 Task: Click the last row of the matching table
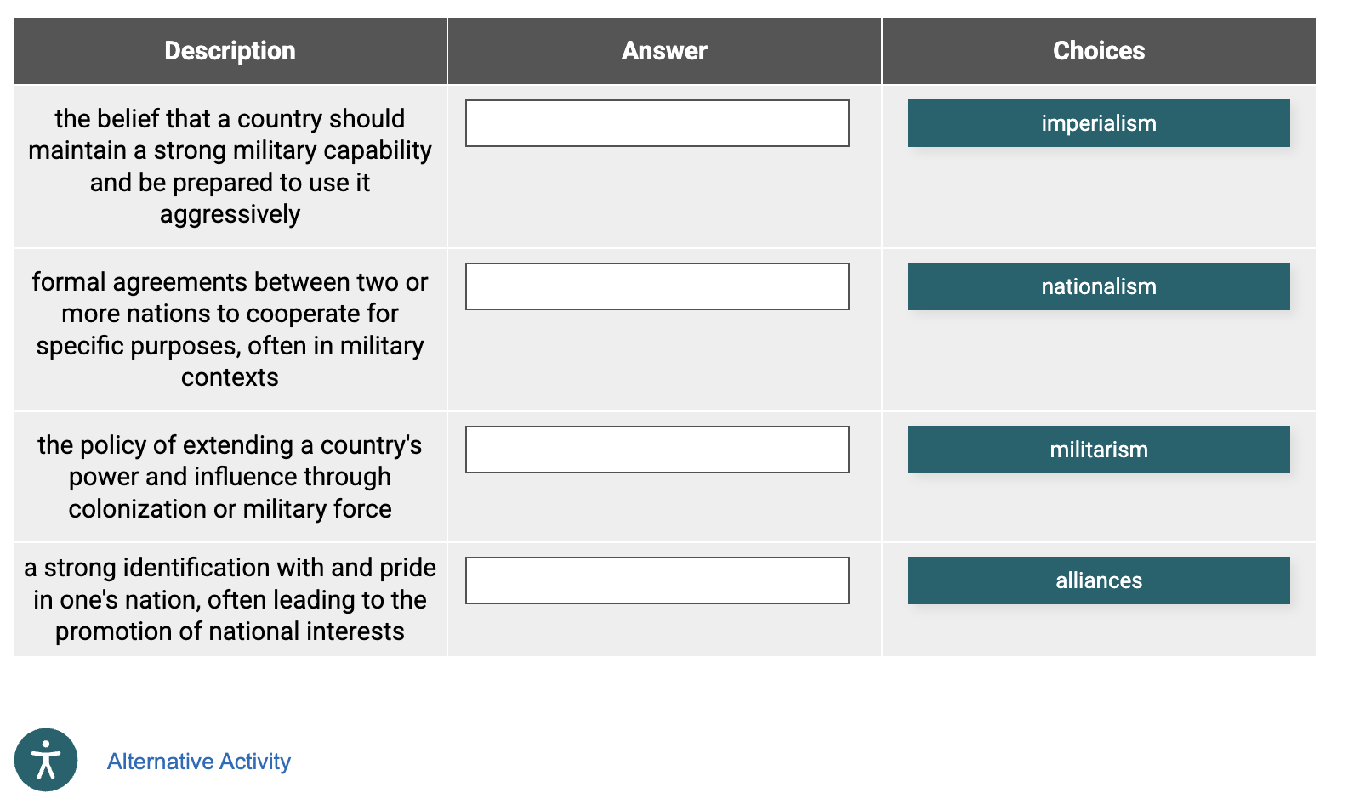point(655,600)
